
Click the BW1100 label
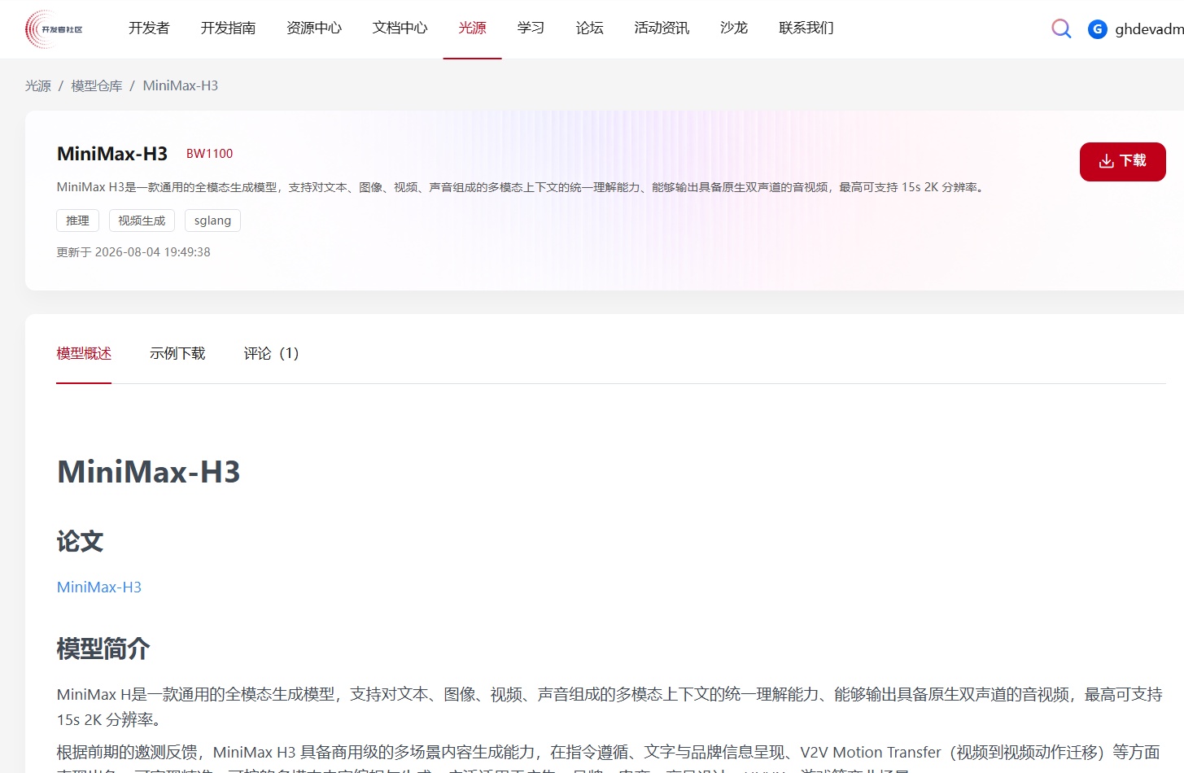209,154
